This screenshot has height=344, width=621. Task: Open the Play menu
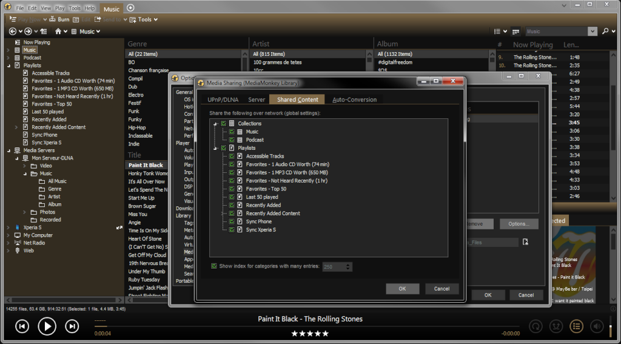tap(60, 8)
